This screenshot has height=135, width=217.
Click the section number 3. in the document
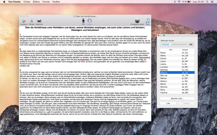point(20,70)
